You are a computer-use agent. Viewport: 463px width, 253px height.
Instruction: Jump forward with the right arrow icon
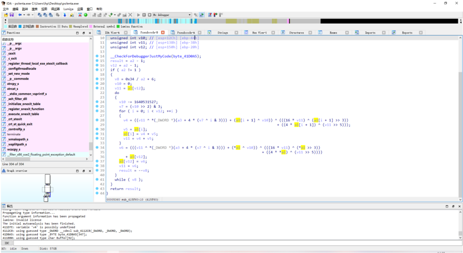[x=28, y=15]
